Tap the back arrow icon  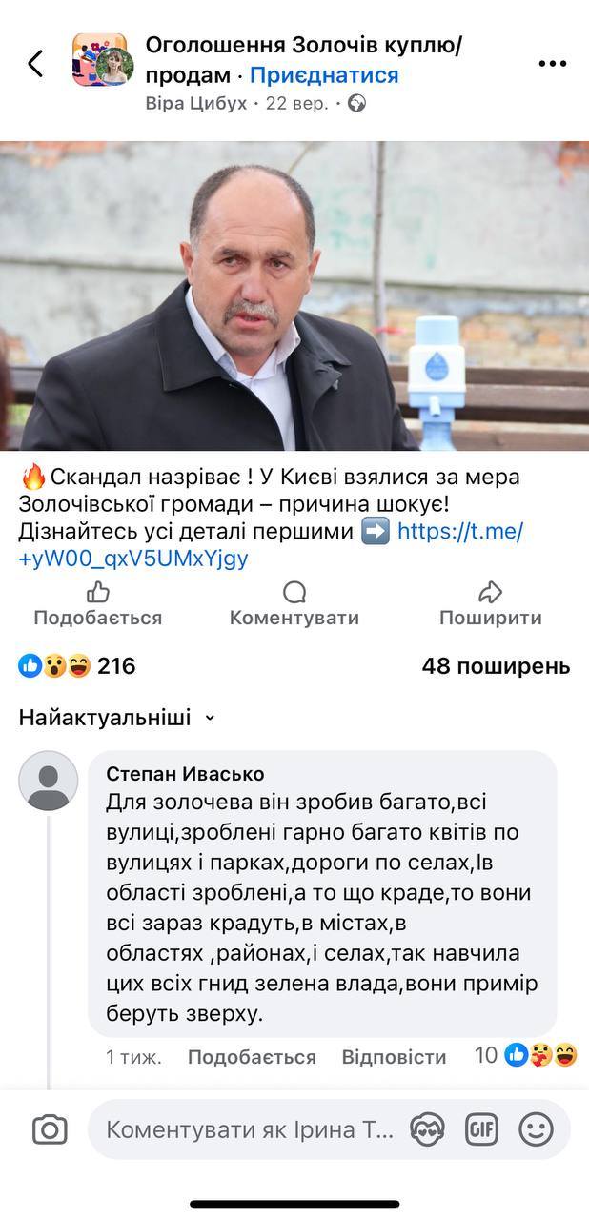pos(35,63)
